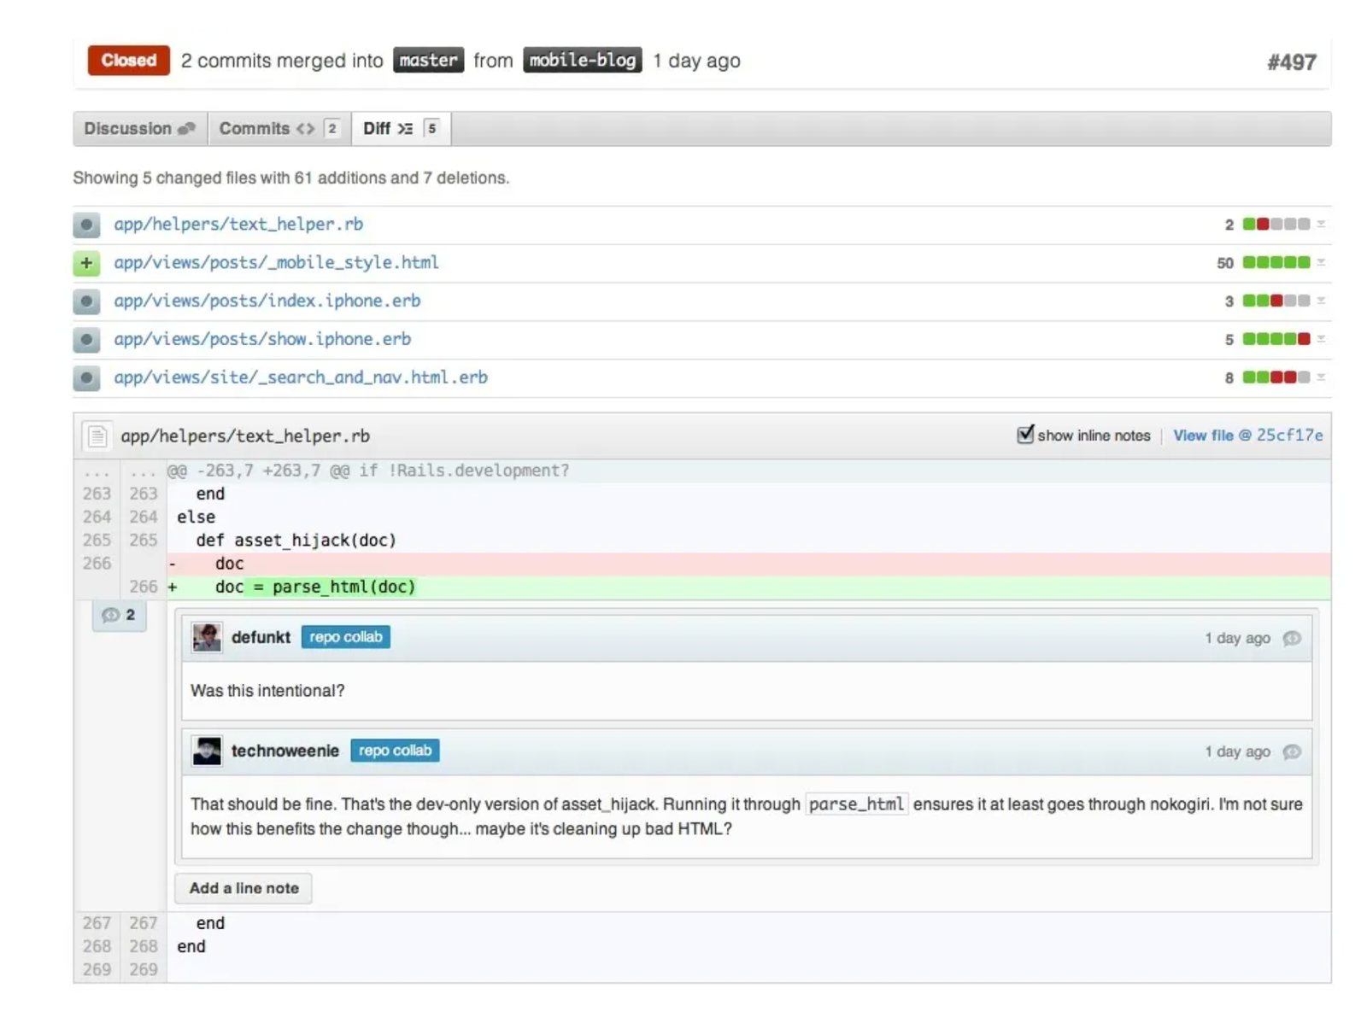Screen dimensions: 1367x1029
Task: Click the modified file icon beside show.iphone.erb
Action: (86, 340)
